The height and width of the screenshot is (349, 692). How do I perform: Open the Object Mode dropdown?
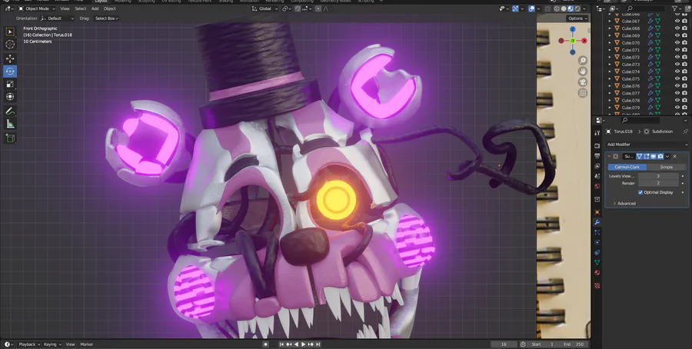(x=37, y=8)
